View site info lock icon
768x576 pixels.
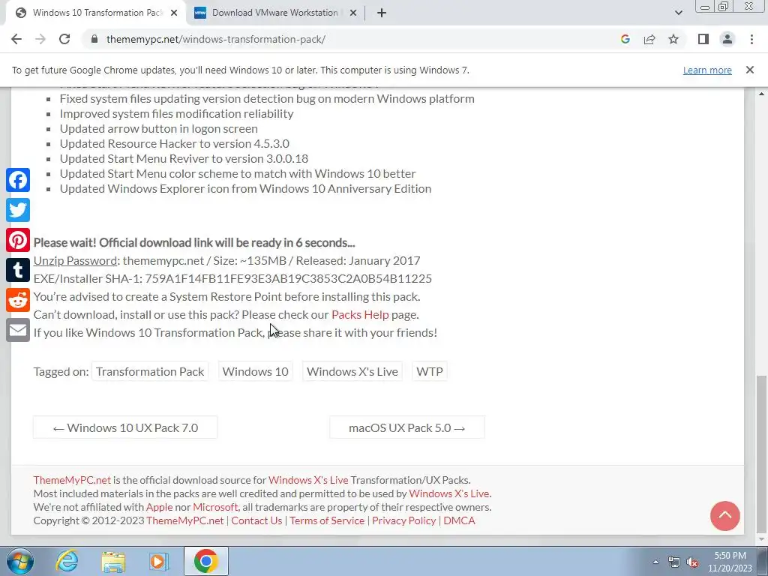(94, 39)
